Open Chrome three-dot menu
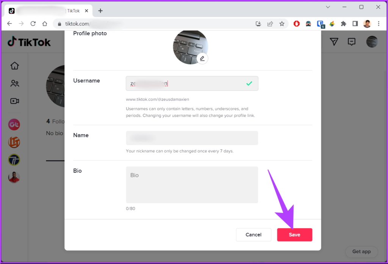This screenshot has width=388, height=264. pyautogui.click(x=379, y=24)
